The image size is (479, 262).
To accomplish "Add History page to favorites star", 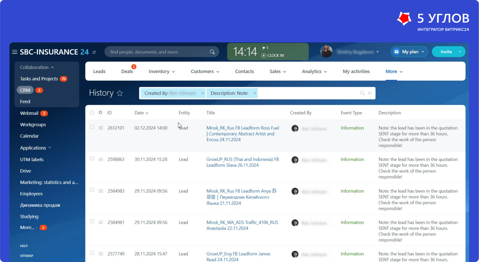I will (120, 93).
